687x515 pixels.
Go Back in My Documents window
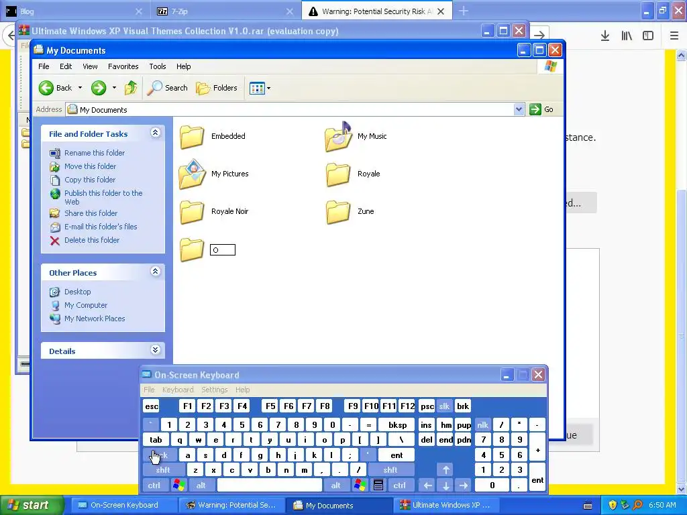[55, 88]
